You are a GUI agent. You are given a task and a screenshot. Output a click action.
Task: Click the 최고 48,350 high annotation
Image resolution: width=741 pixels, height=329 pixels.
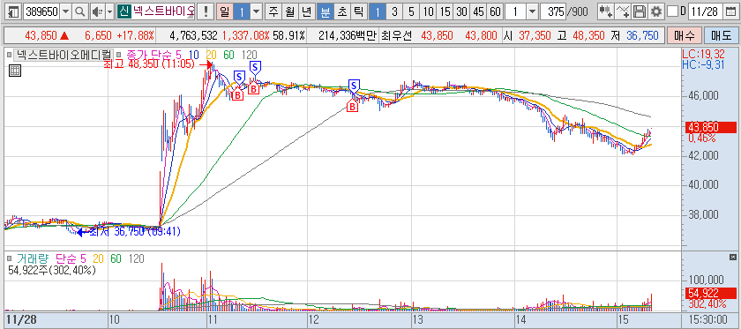[149, 64]
